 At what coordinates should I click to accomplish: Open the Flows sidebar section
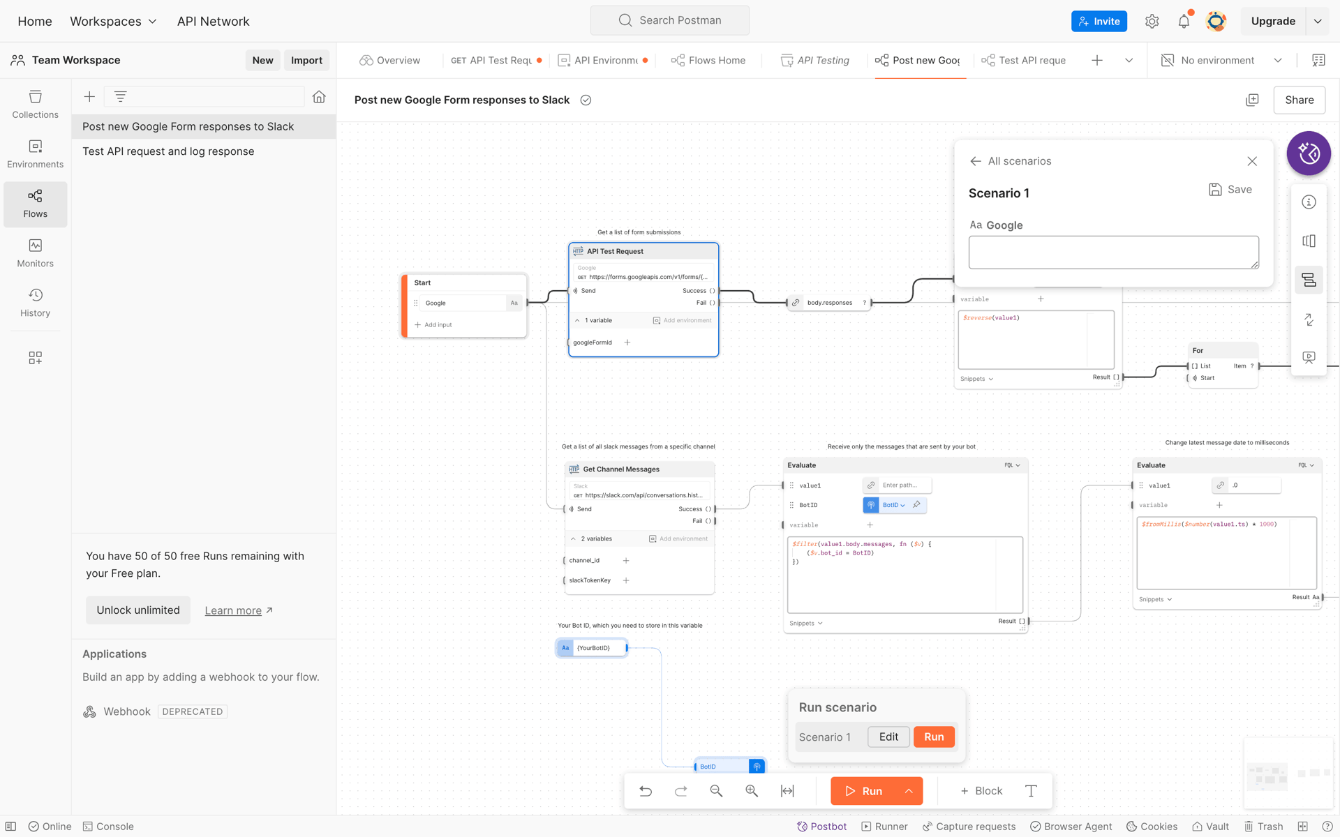pos(35,204)
